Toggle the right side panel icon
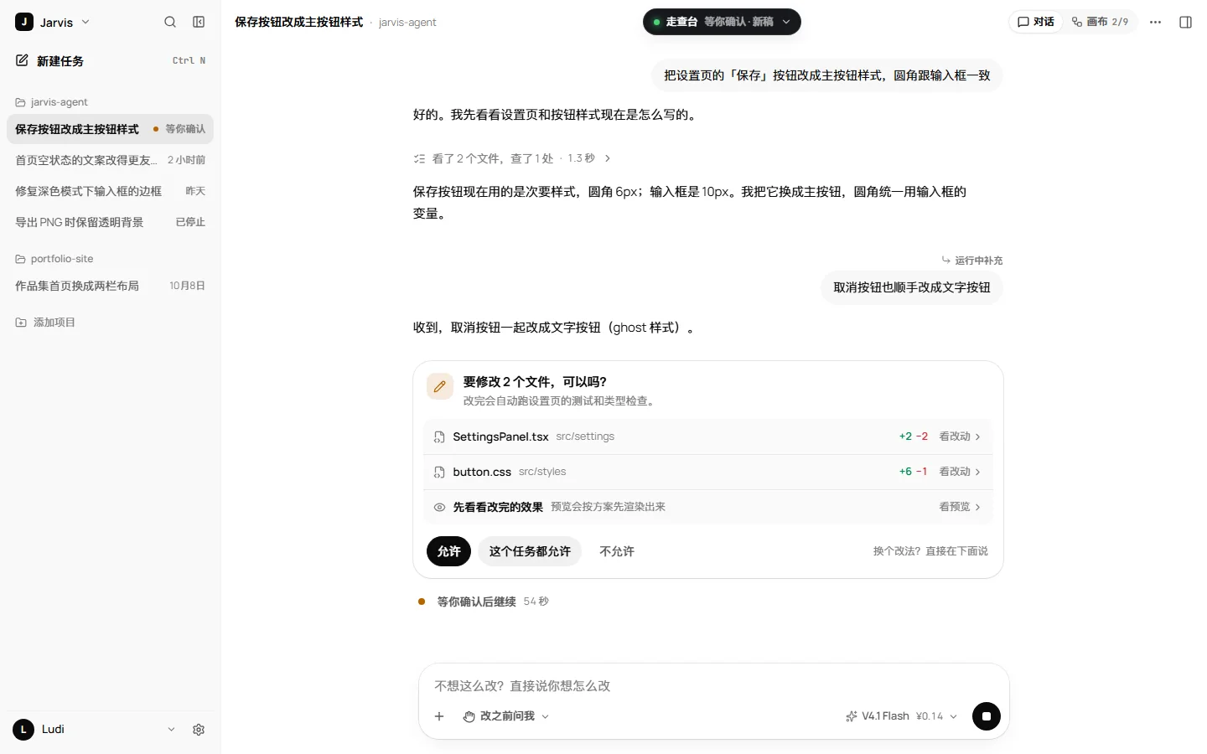 point(1185,22)
